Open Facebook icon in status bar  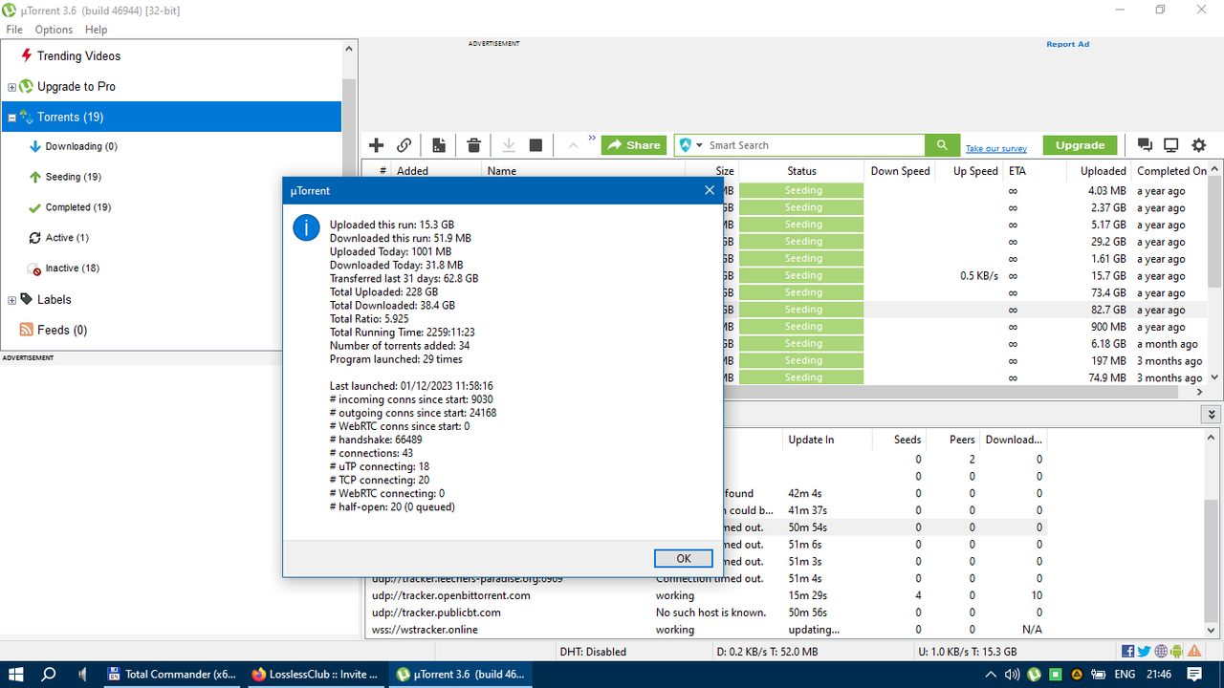click(x=1128, y=652)
